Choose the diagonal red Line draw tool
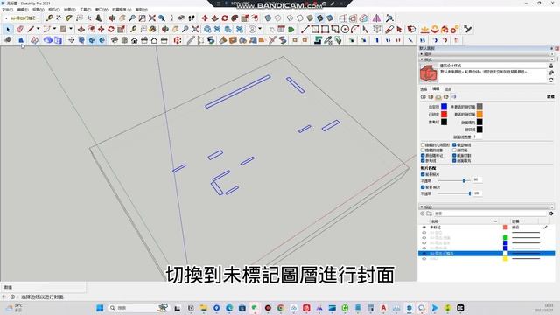 tap(304, 29)
